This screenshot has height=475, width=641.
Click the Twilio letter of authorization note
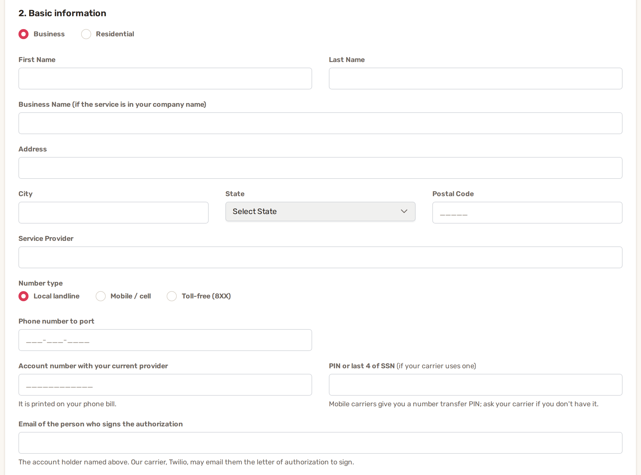186,462
